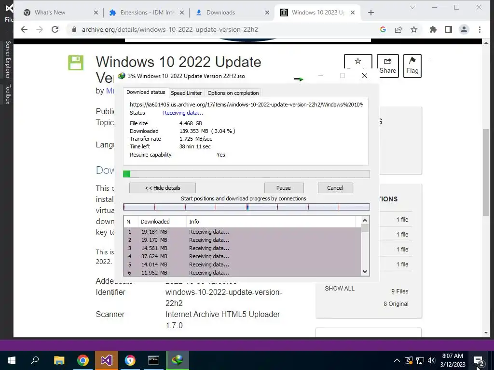Screen dimensions: 494x370
Task: Click the page vertical scrollbar thumb
Action: click(486, 172)
